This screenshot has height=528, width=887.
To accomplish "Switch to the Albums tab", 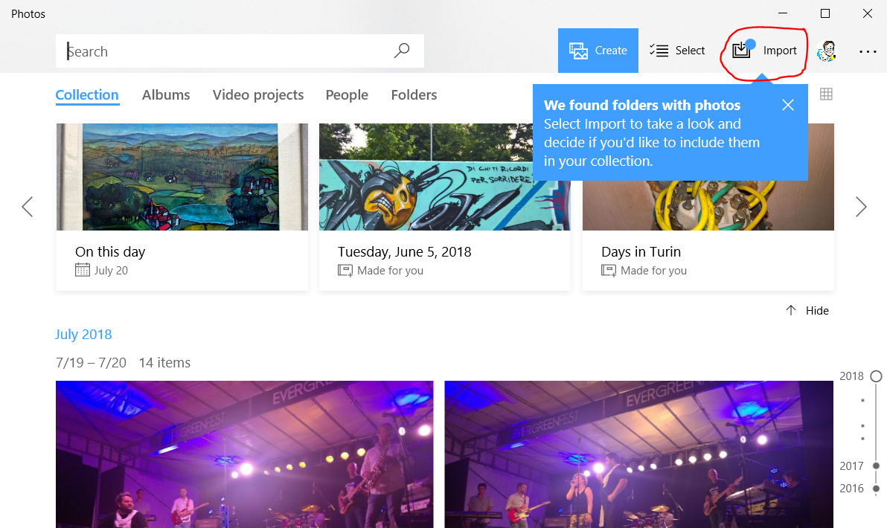I will (x=166, y=95).
